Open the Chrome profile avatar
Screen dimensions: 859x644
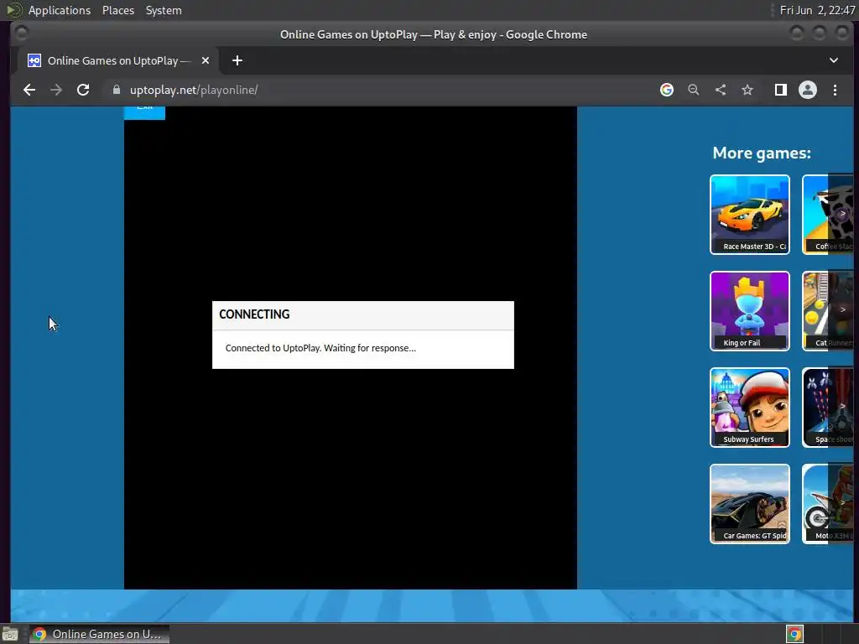(x=808, y=90)
